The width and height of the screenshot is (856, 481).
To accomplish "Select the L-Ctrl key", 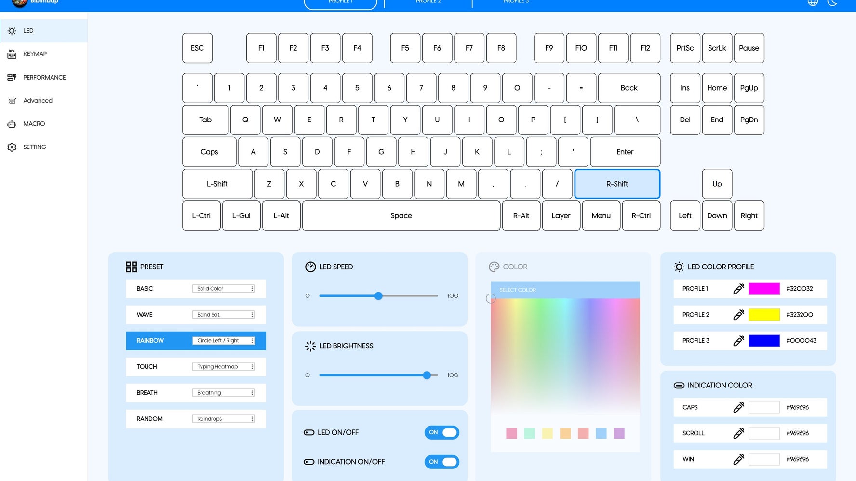I will (x=201, y=216).
